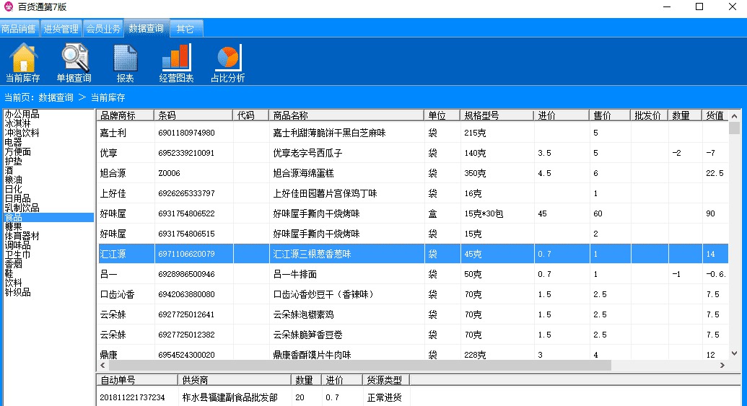Sort by 规格型号 column header
Image resolution: width=747 pixels, height=406 pixels.
(497, 115)
